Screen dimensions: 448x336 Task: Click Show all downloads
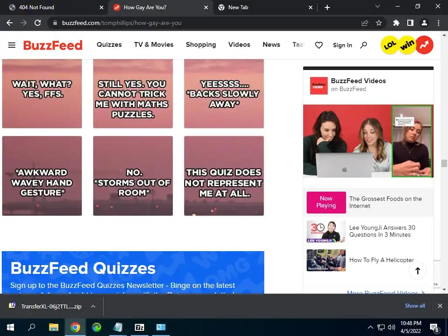point(415,306)
